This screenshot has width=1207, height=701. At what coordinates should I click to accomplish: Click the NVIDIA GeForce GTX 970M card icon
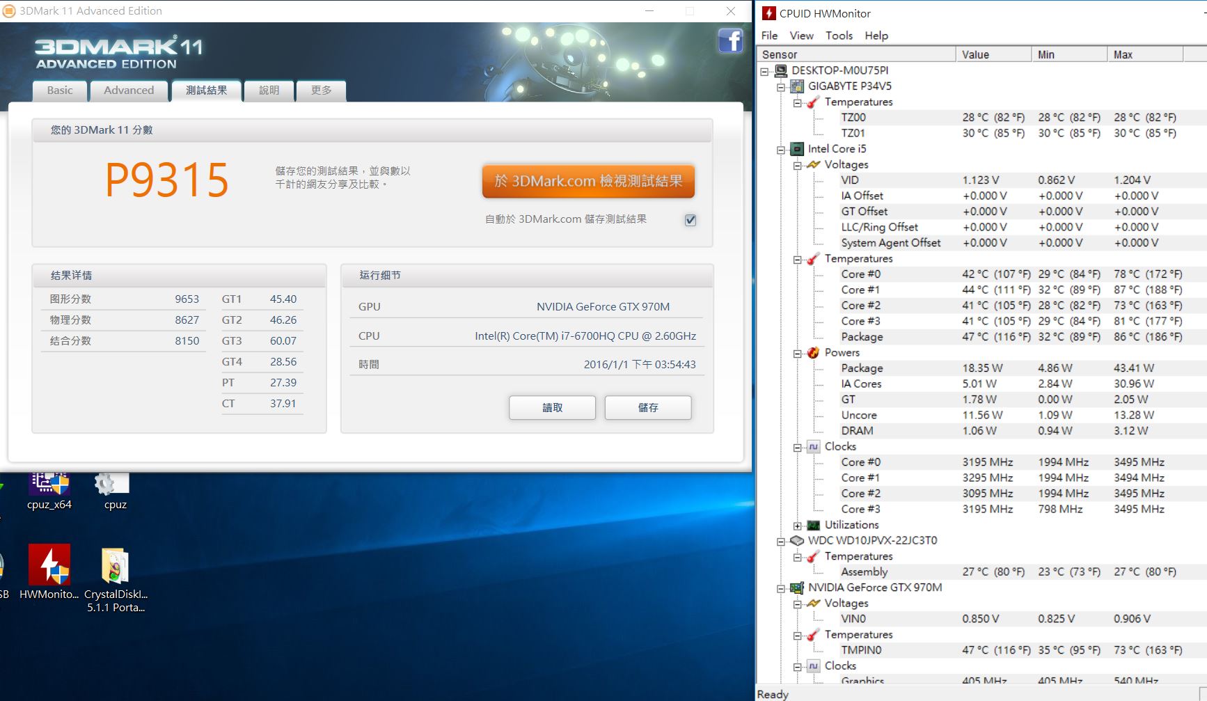coord(797,588)
